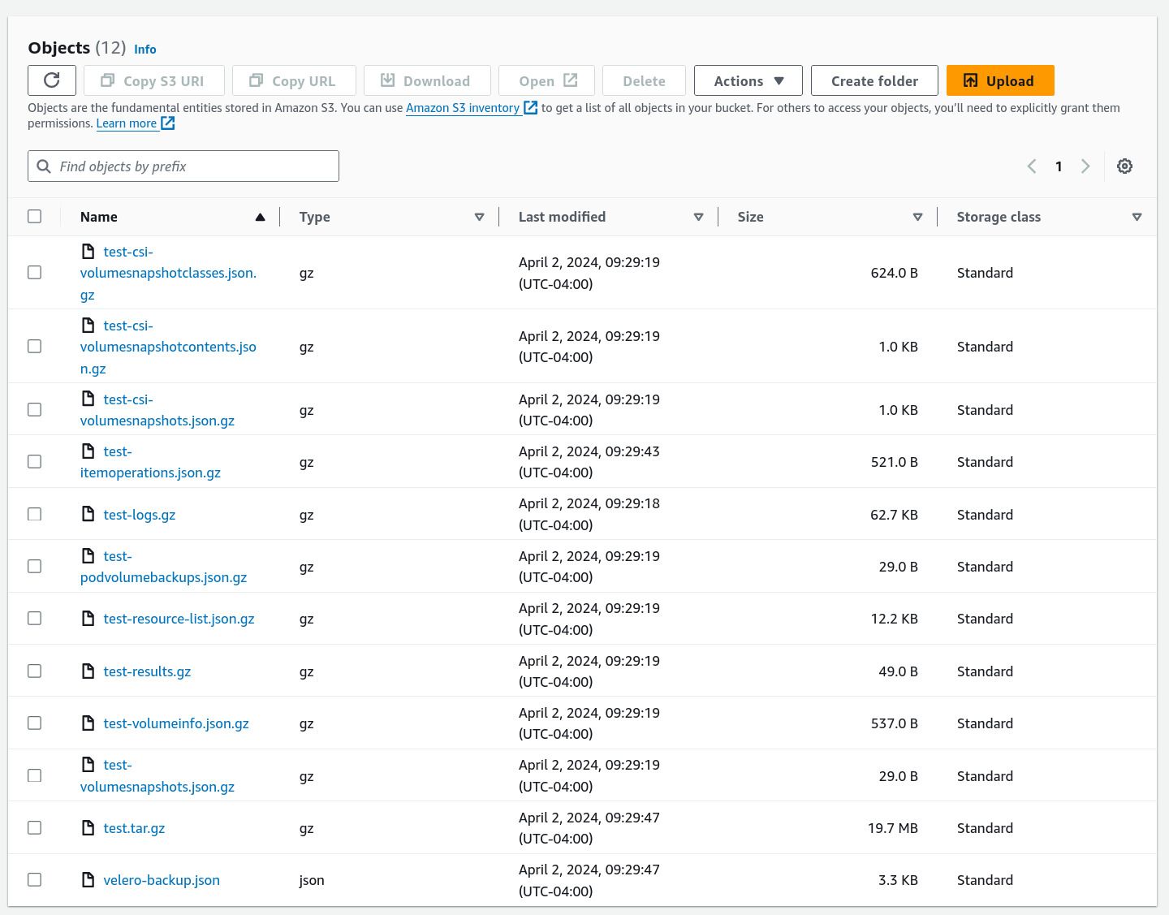Click the Find objects by prefix field
Image resolution: width=1169 pixels, height=915 pixels.
coord(183,166)
